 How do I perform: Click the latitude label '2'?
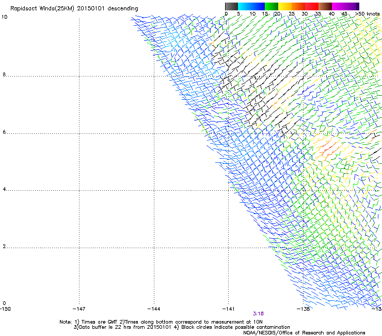tap(4, 247)
